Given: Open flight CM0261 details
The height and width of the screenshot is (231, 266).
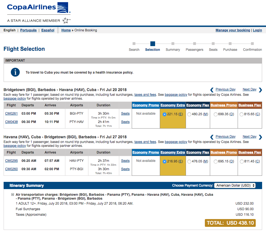Looking at the screenshot, I should (11, 113).
